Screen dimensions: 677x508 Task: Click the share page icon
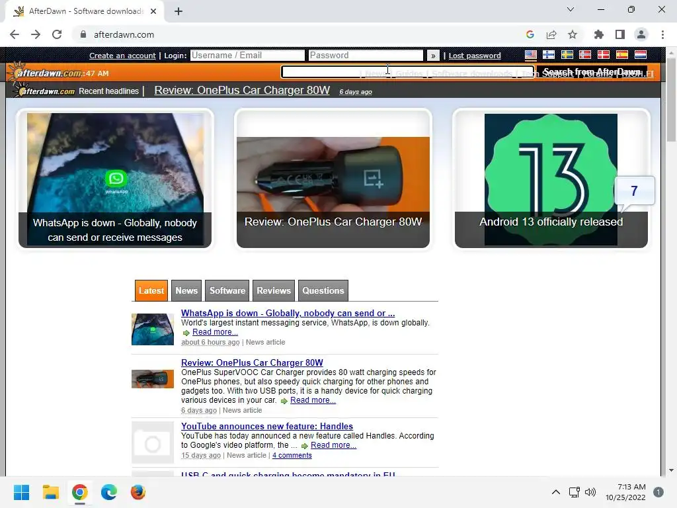tap(551, 34)
